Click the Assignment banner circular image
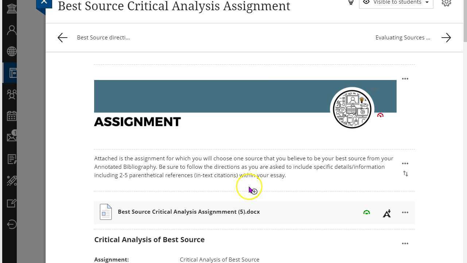Viewport: 467px width, 263px height. point(352,109)
